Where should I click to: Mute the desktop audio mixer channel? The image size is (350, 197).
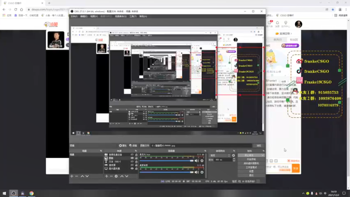pyautogui.click(x=196, y=172)
